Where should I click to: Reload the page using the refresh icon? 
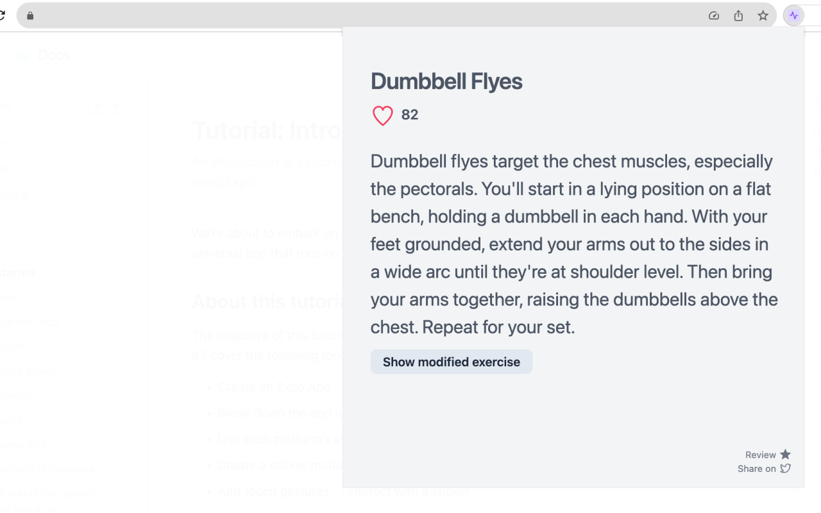coord(2,15)
